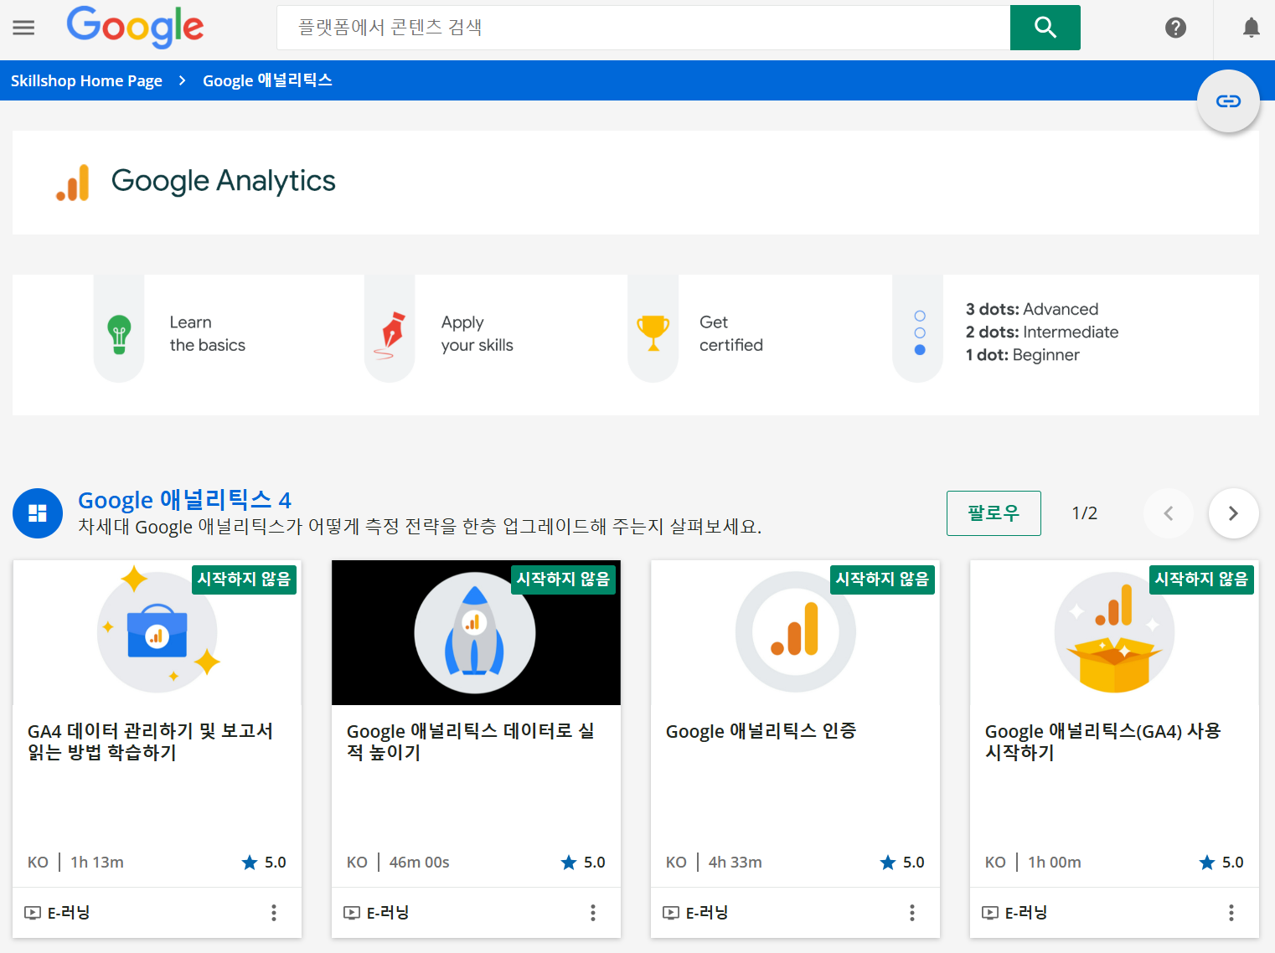Open Google 애널리틱스 인증 course title

tap(761, 731)
